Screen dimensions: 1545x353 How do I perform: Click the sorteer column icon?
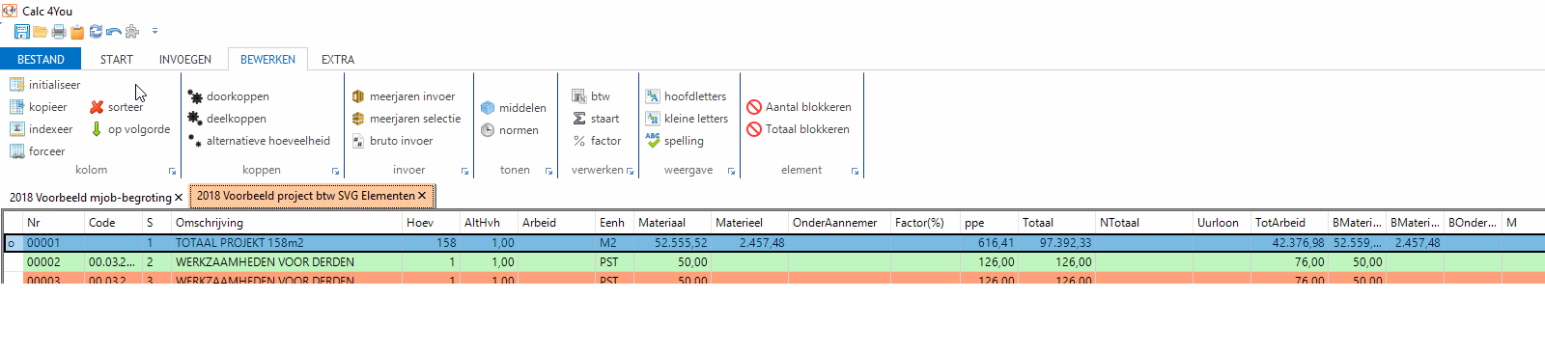[x=97, y=107]
